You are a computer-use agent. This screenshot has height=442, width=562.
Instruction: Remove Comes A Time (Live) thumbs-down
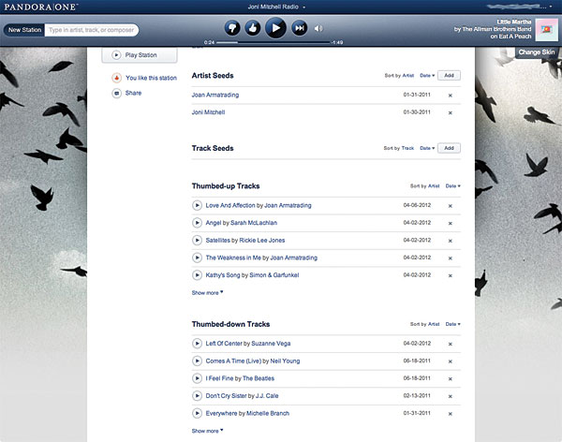(451, 361)
